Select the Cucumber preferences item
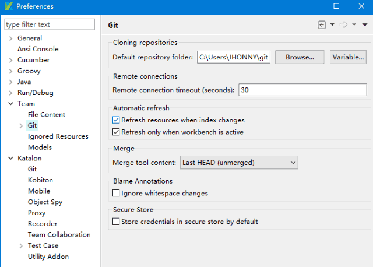This screenshot has height=267, width=373. pos(34,60)
